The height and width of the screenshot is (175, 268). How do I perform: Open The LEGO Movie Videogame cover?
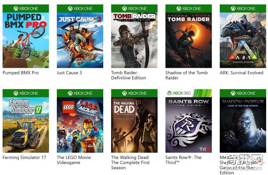[80, 125]
